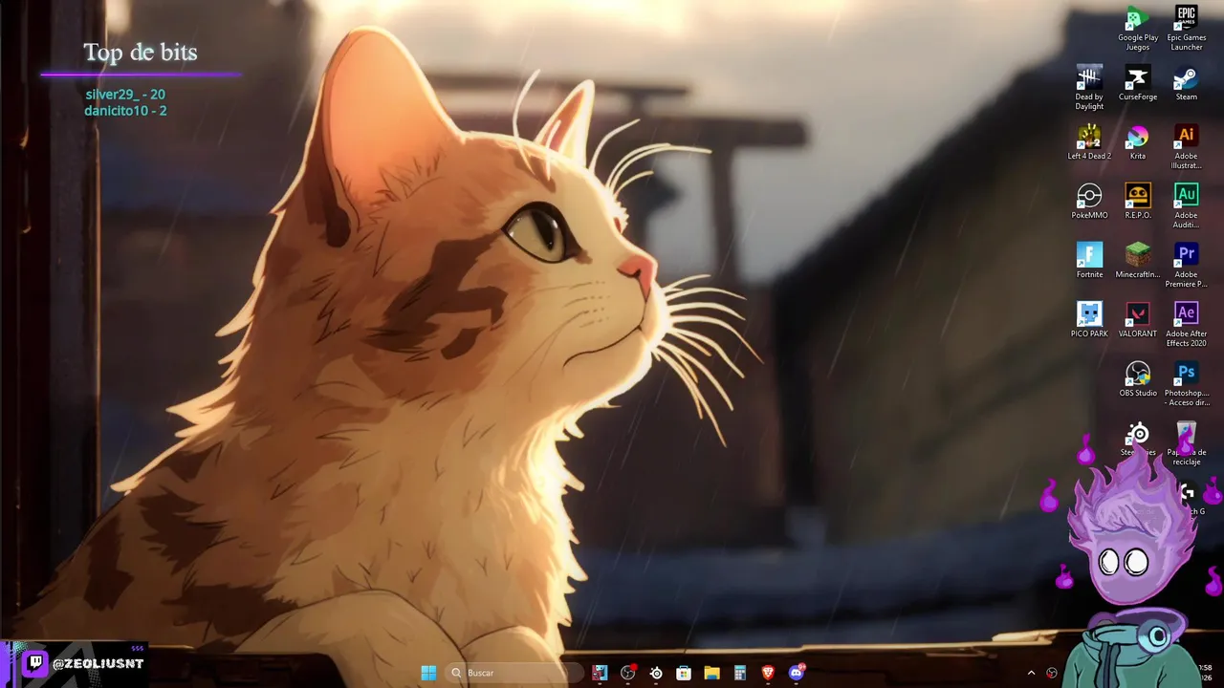Launch Brave browser from the taskbar
Image resolution: width=1224 pixels, height=688 pixels.
[x=768, y=673]
